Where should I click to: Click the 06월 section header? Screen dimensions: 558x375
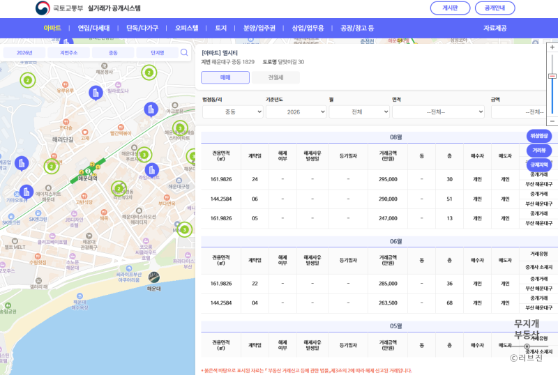(395, 242)
